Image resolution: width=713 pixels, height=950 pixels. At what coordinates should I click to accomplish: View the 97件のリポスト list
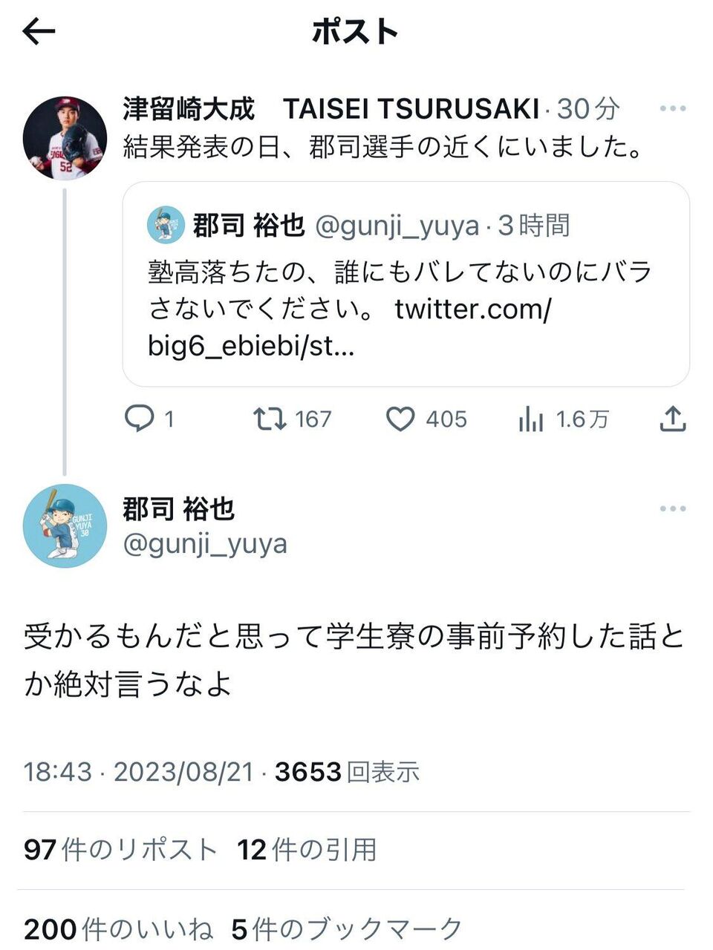[120, 850]
